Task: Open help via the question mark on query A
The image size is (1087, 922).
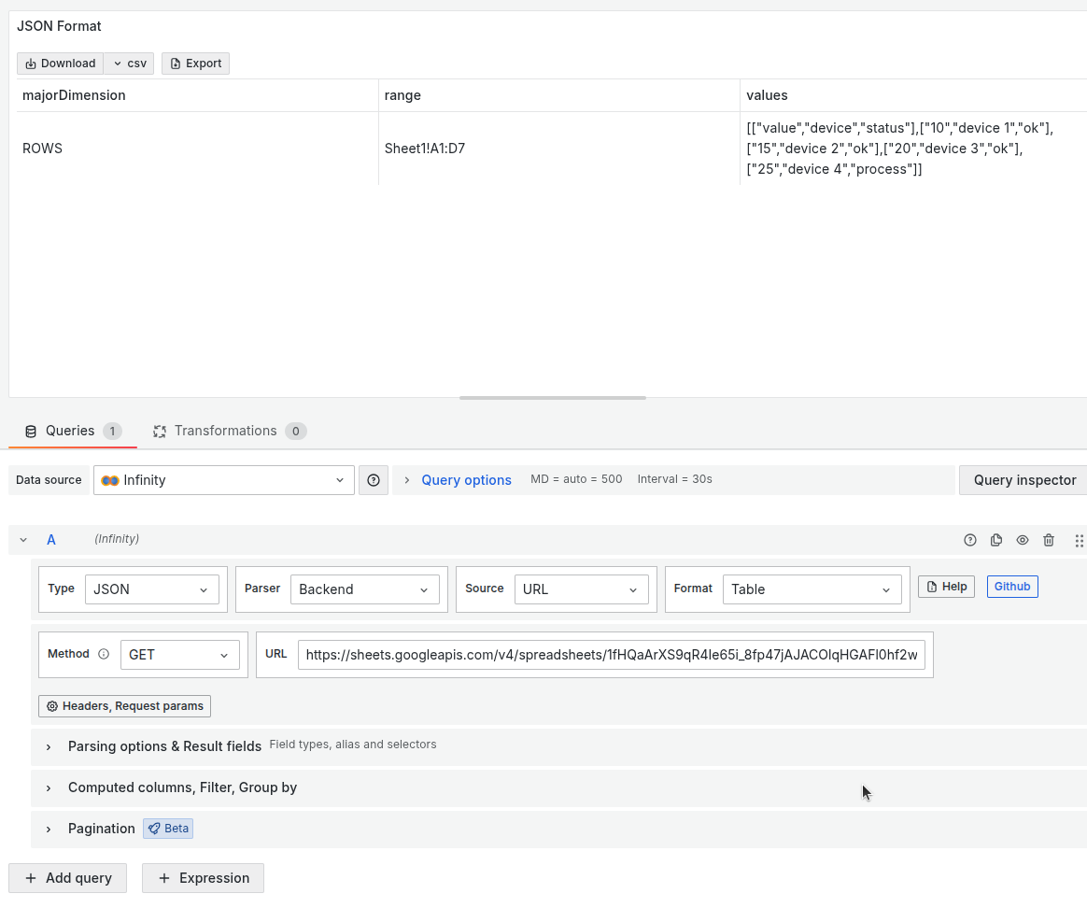Action: tap(970, 540)
